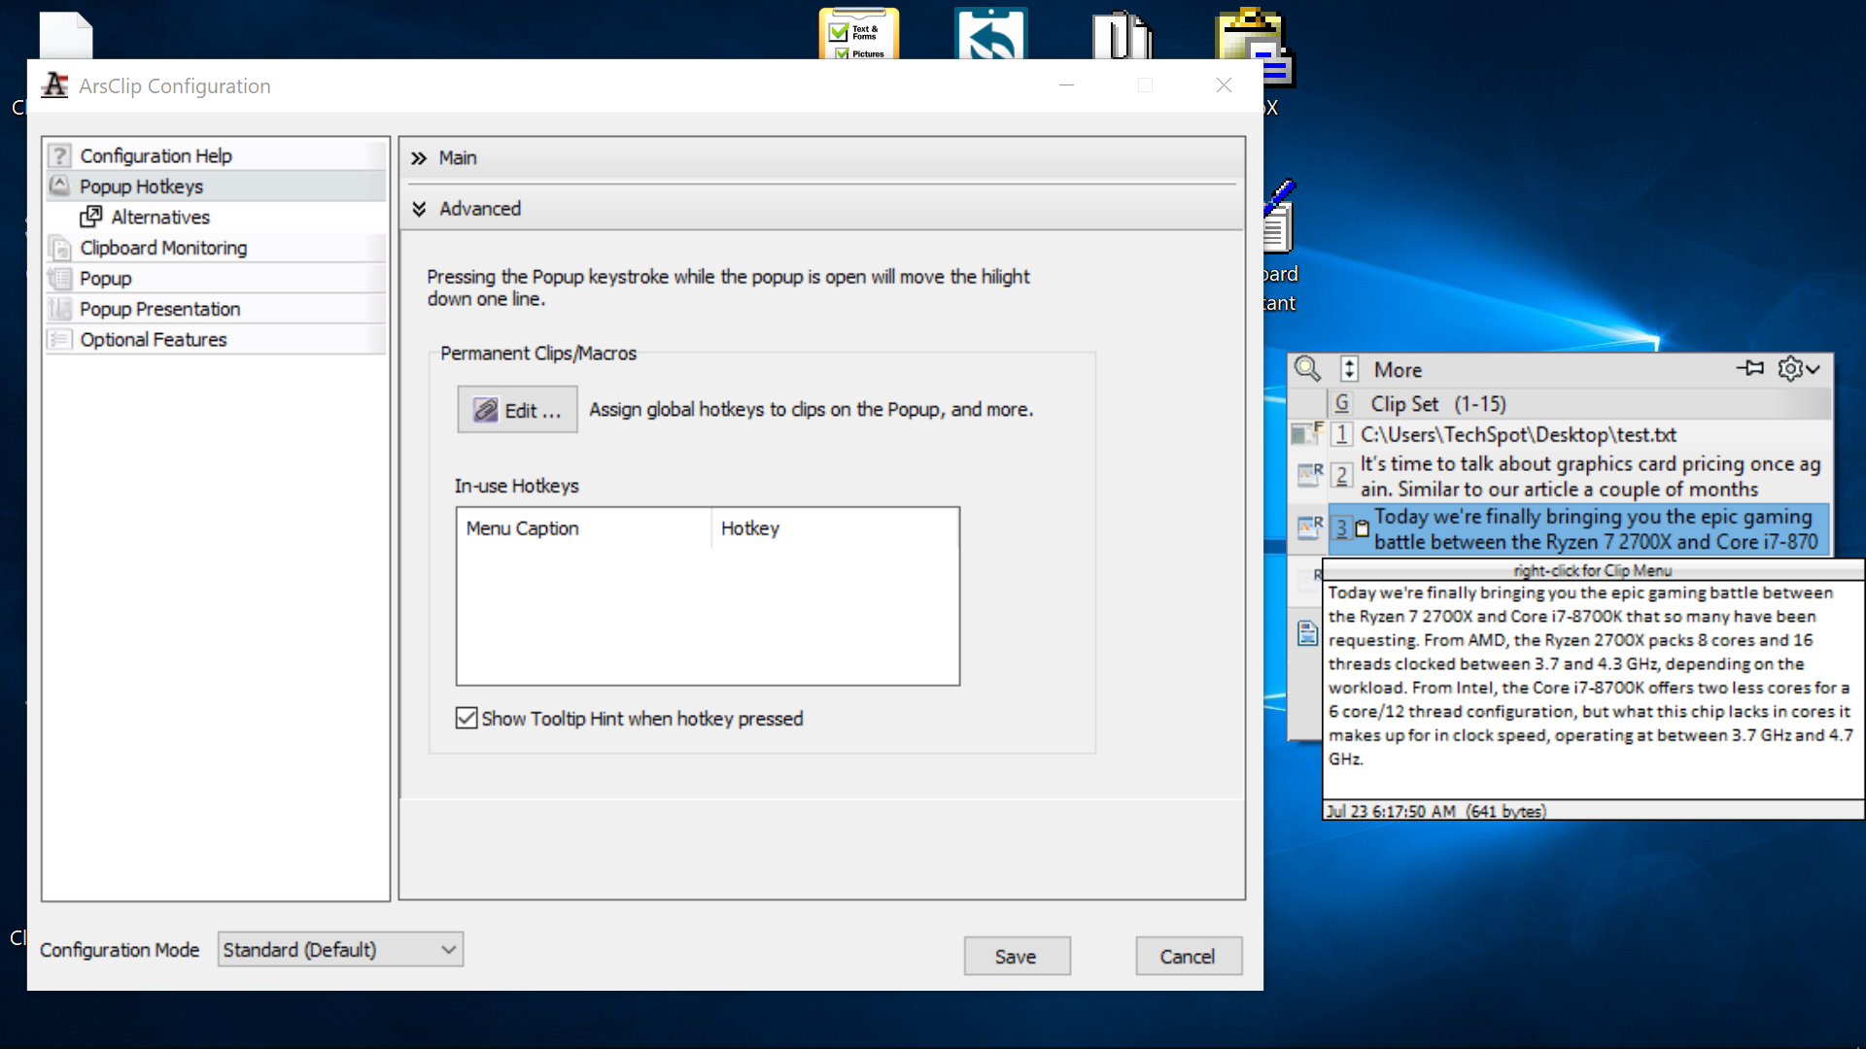The width and height of the screenshot is (1866, 1049).
Task: Click the Clip Set G group icon
Action: click(x=1342, y=404)
